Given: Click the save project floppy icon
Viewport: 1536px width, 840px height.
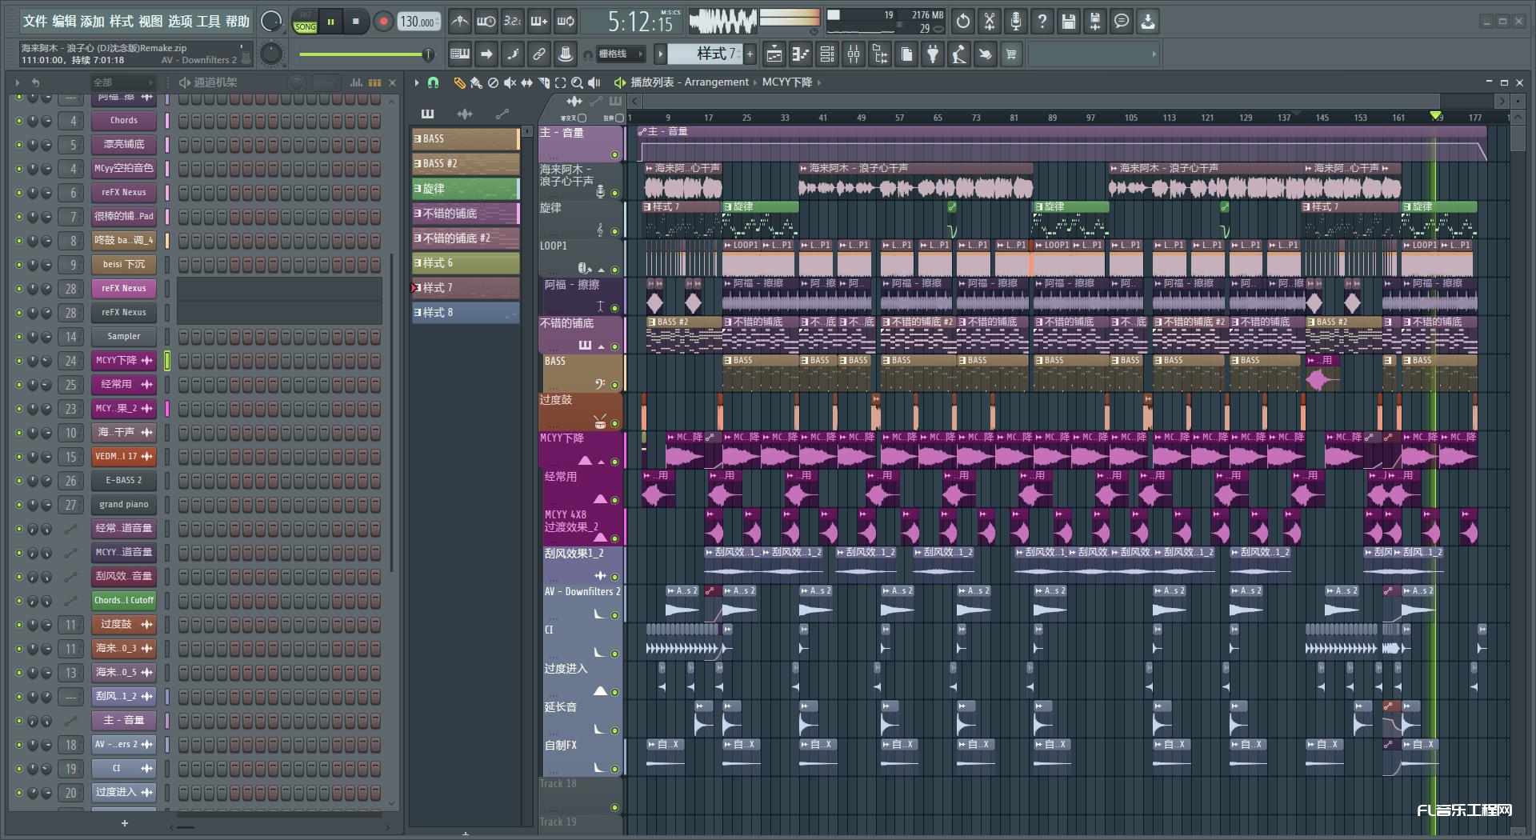Looking at the screenshot, I should (x=1069, y=22).
